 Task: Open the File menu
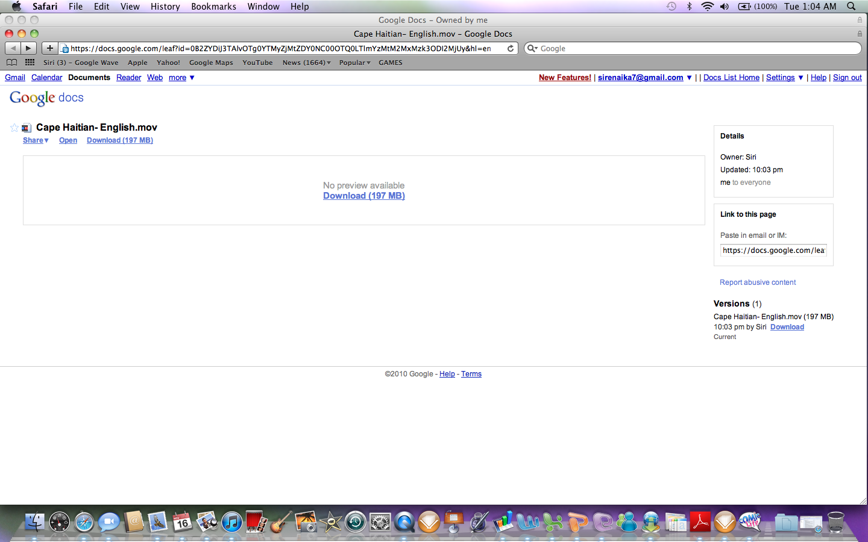pyautogui.click(x=75, y=7)
